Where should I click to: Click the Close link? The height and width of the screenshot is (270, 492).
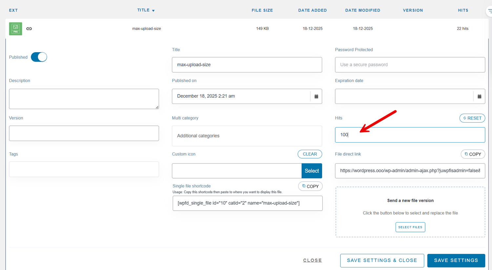click(x=312, y=260)
